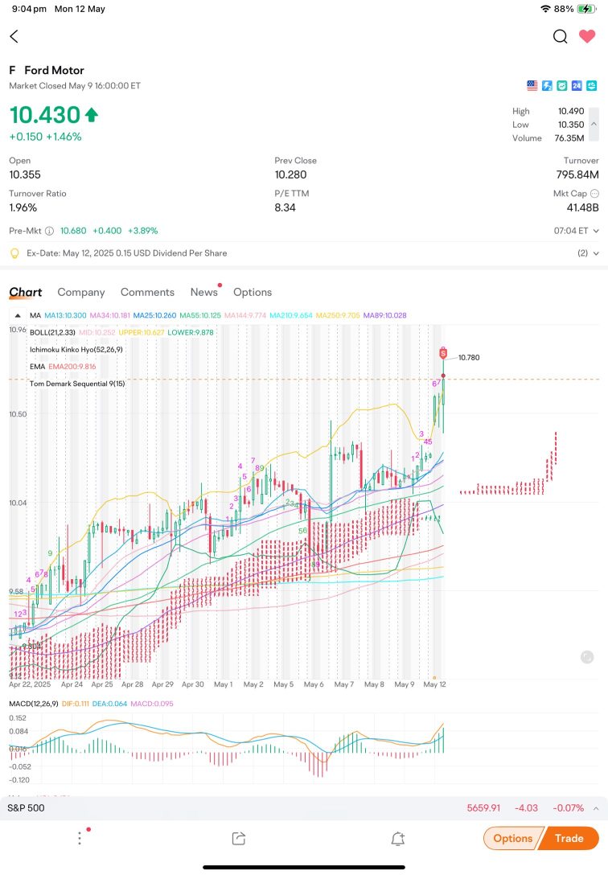Screen dimensions: 608x875
Task: Tap the back arrow icon
Action: coord(14,36)
